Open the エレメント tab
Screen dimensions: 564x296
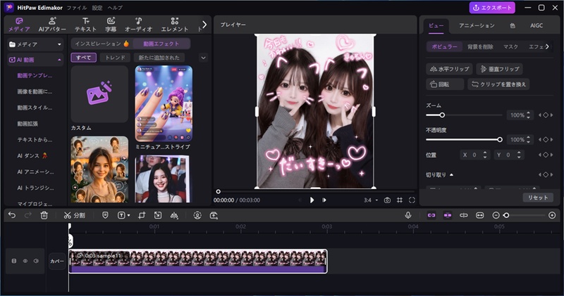174,25
